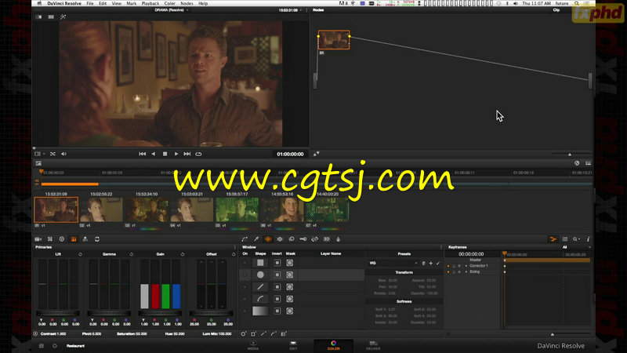Screen dimensions: 627x353
Task: Turn on the linear square window
Action: pos(245,263)
